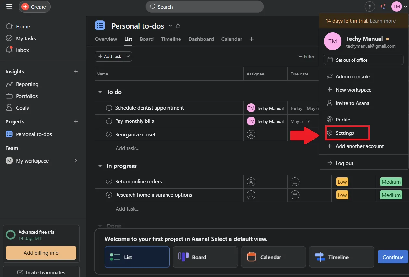Open the Add task dropdown arrow
The height and width of the screenshot is (277, 409).
click(128, 56)
